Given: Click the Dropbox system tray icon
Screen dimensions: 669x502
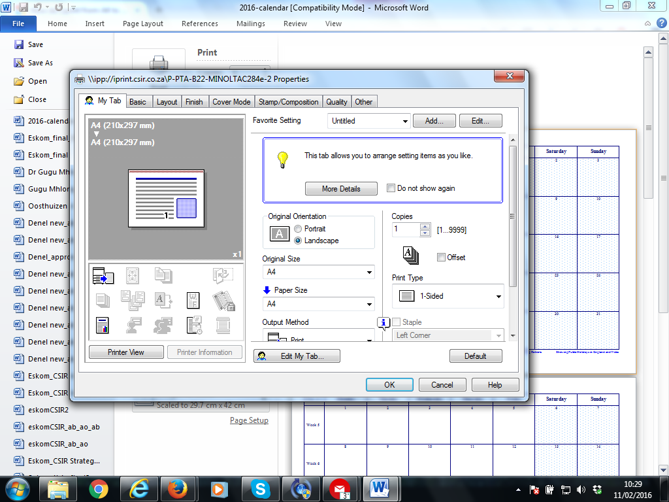Looking at the screenshot, I should tap(597, 490).
